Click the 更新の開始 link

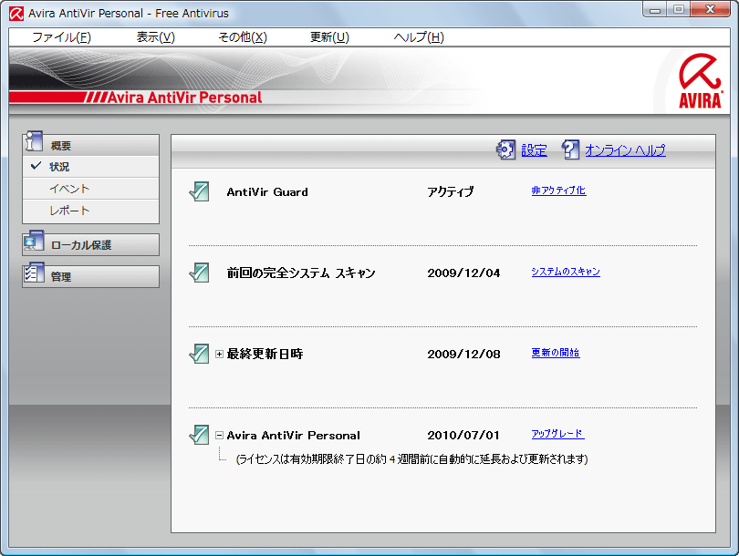coord(556,353)
